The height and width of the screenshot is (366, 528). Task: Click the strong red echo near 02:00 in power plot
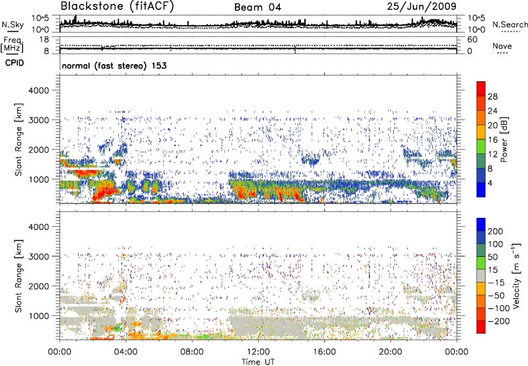pos(104,192)
